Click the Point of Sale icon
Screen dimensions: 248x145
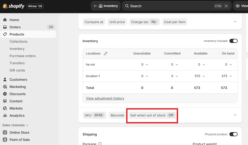[x=5, y=140]
